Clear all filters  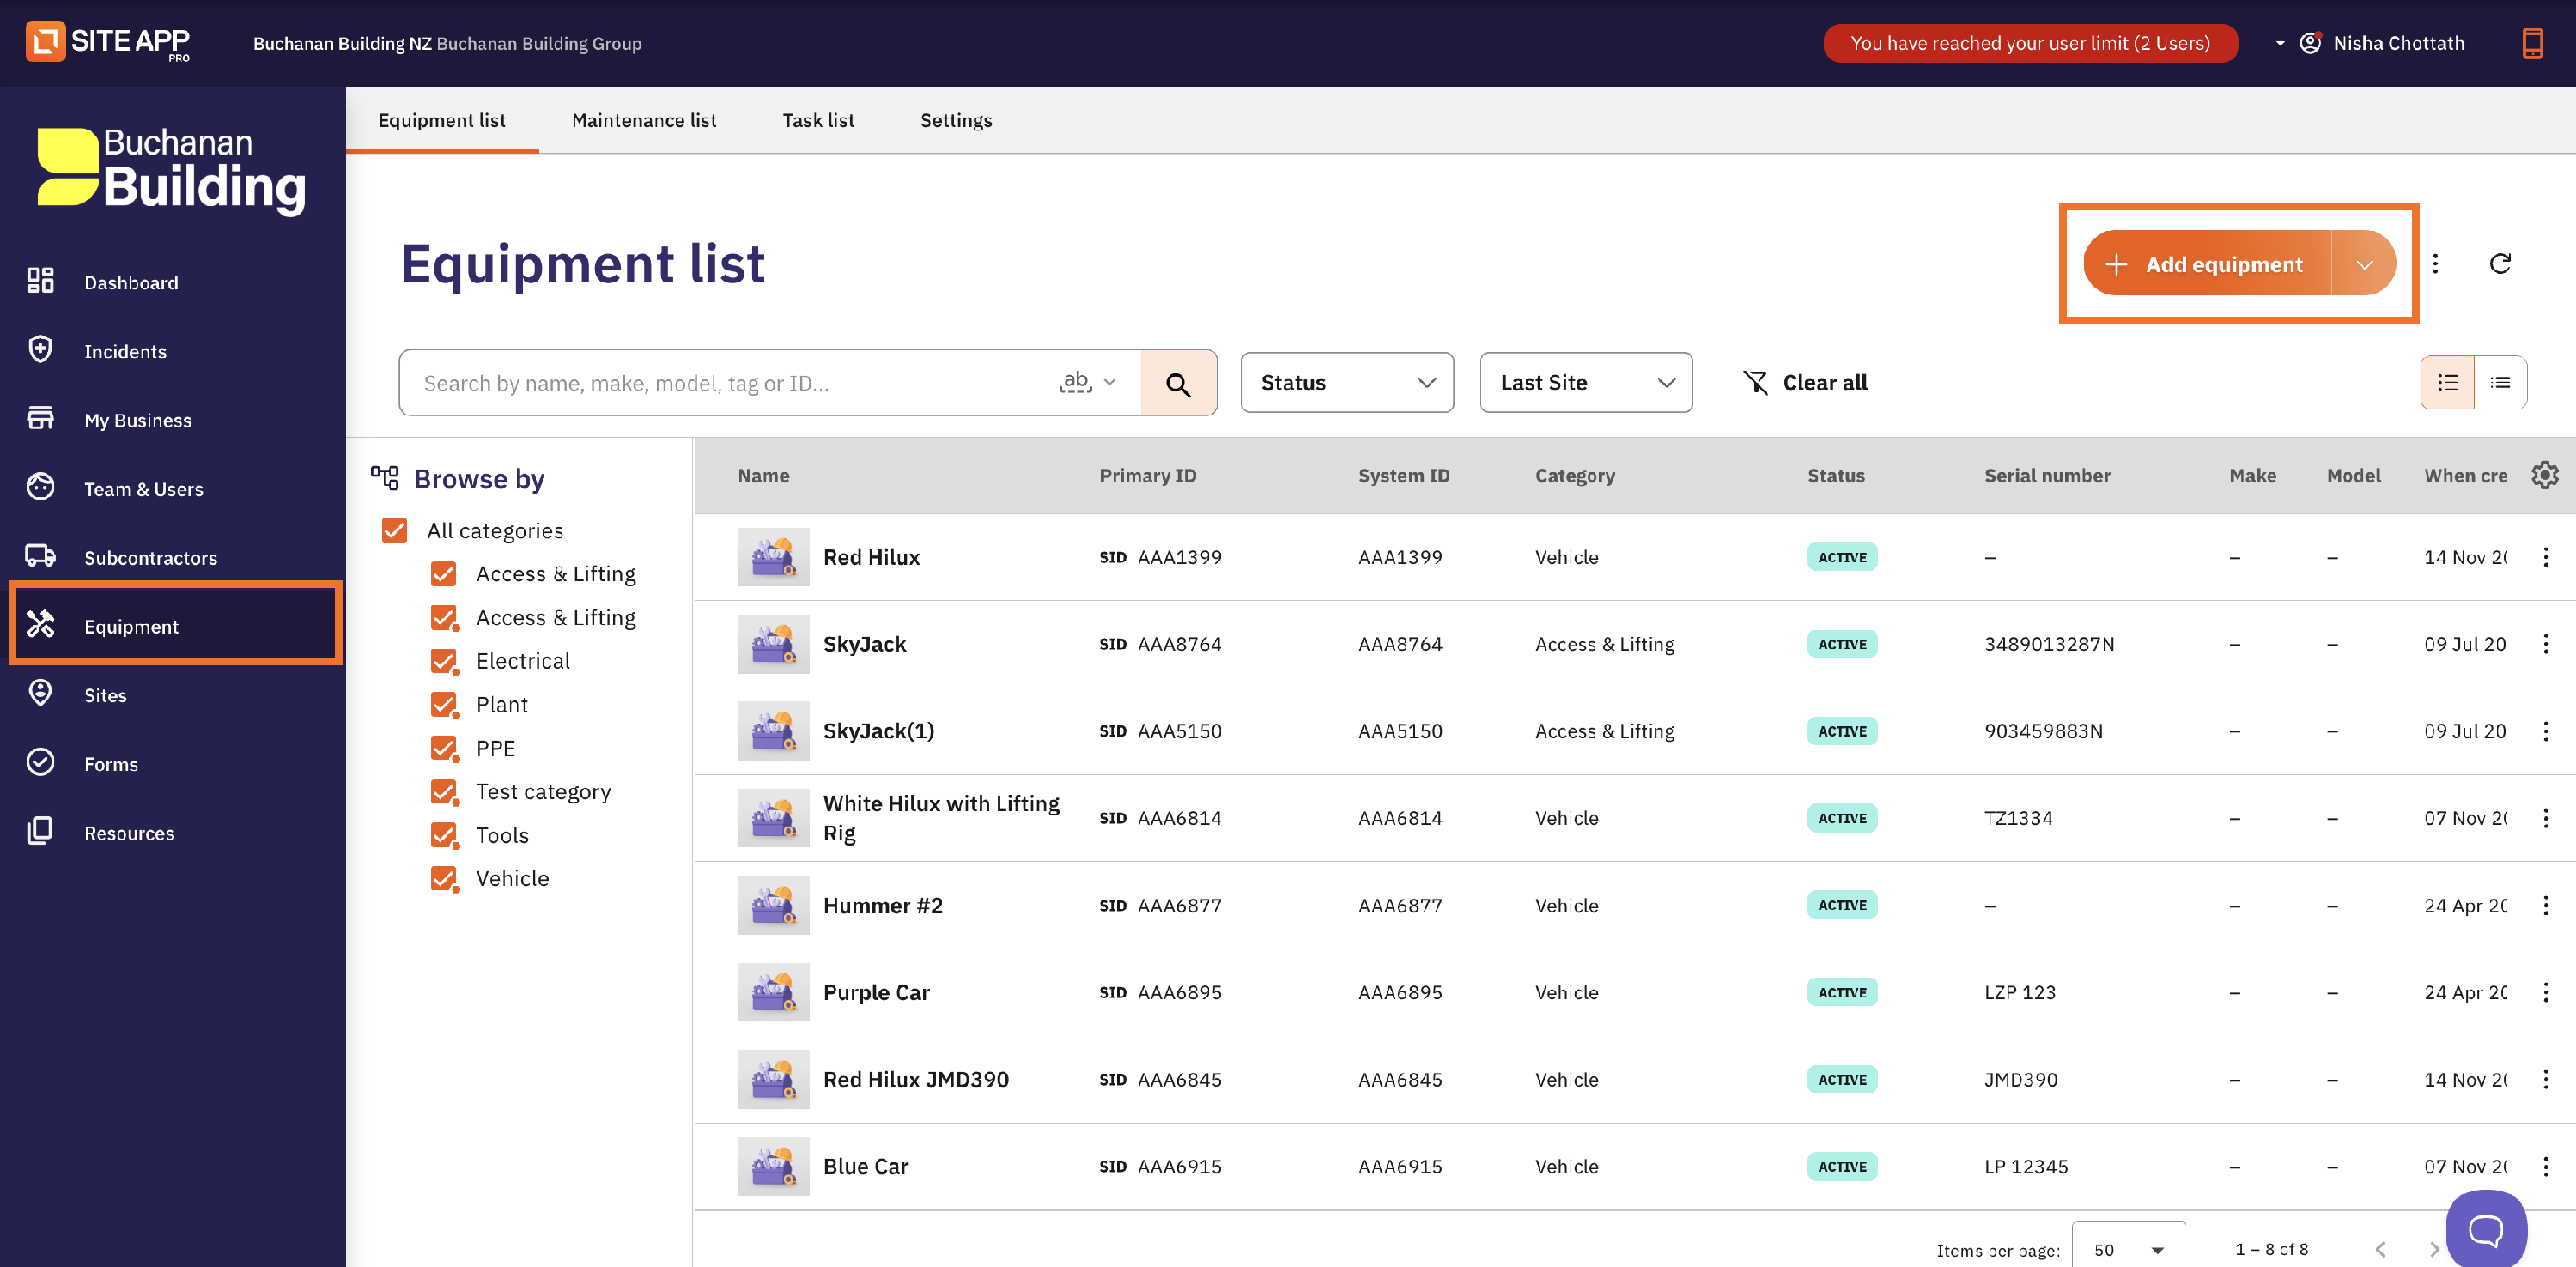1805,383
